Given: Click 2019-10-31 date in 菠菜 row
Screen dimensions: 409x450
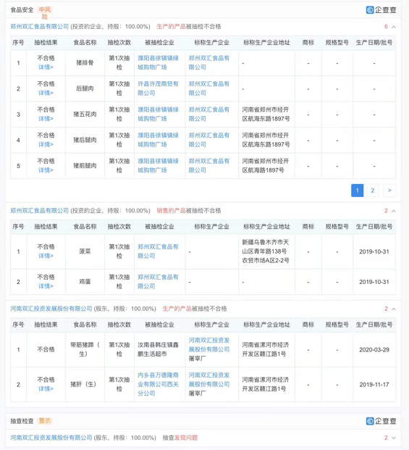Looking at the screenshot, I should pyautogui.click(x=374, y=251).
